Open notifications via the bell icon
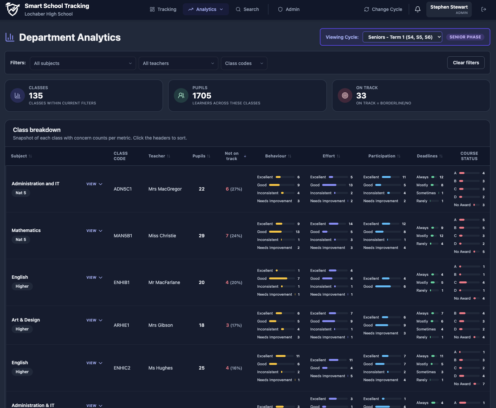This screenshot has height=408, width=496. point(417,9)
